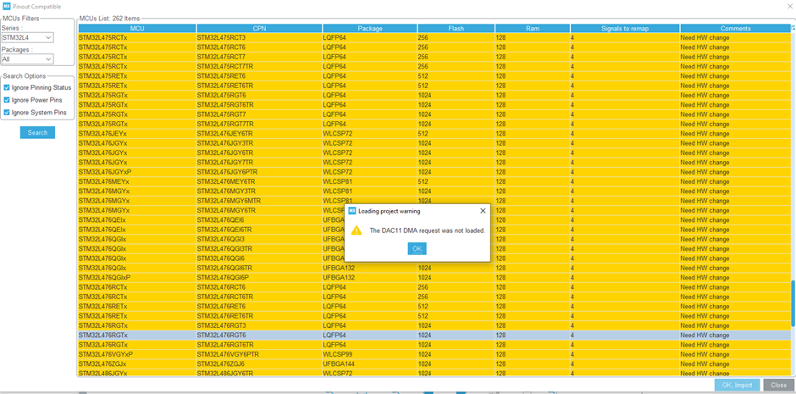Screen dimensions: 796x394
Task: Click the MX icon in warning dialog title
Action: [352, 211]
